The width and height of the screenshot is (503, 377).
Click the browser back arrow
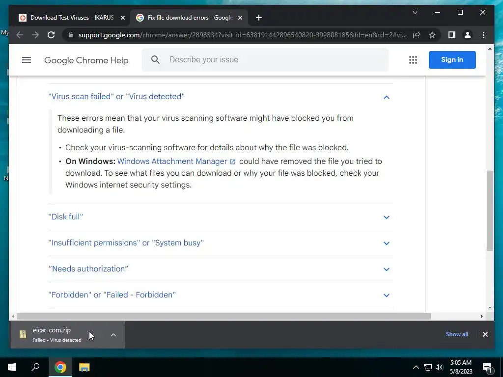coord(20,35)
